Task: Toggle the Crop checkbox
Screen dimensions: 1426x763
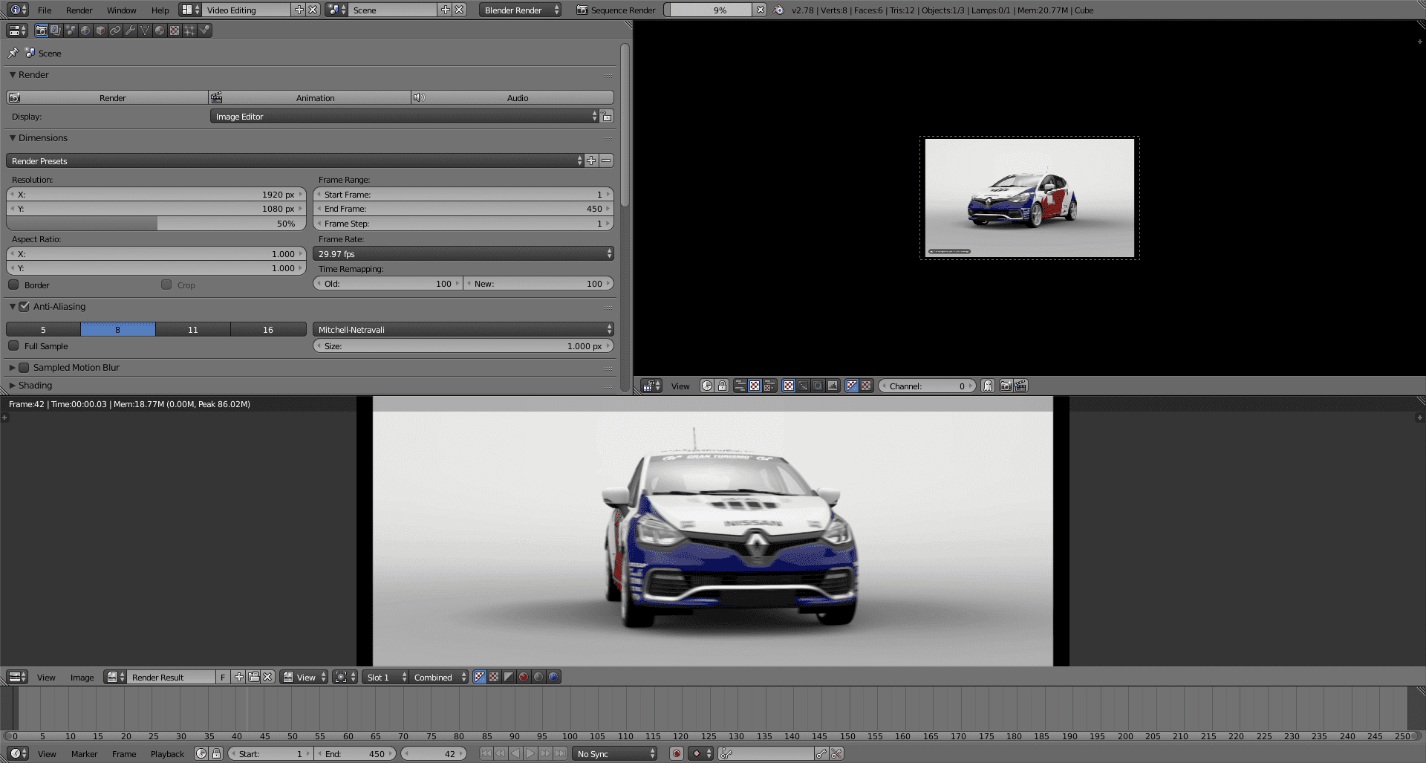Action: pos(166,285)
